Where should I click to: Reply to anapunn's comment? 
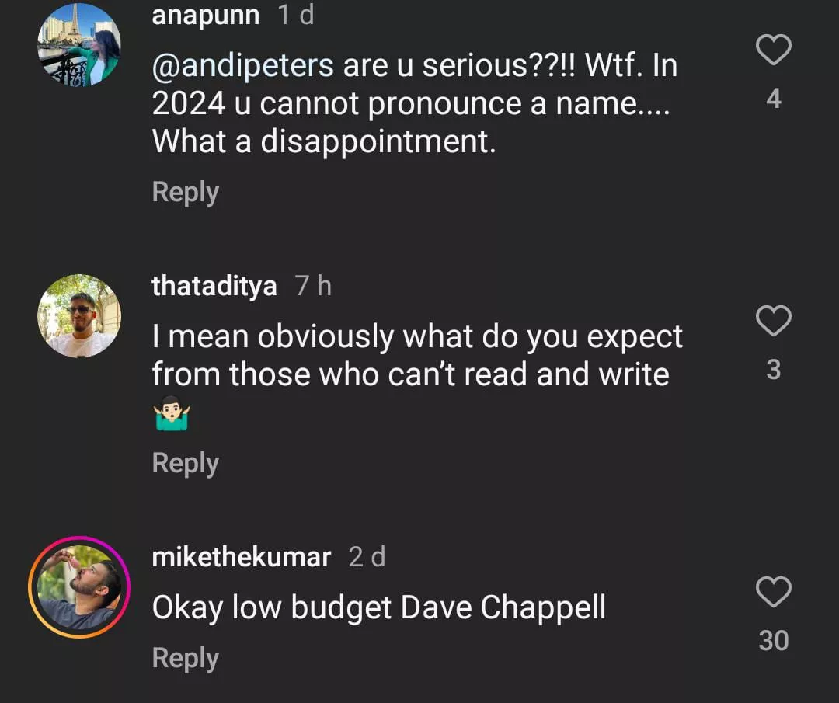tap(186, 192)
